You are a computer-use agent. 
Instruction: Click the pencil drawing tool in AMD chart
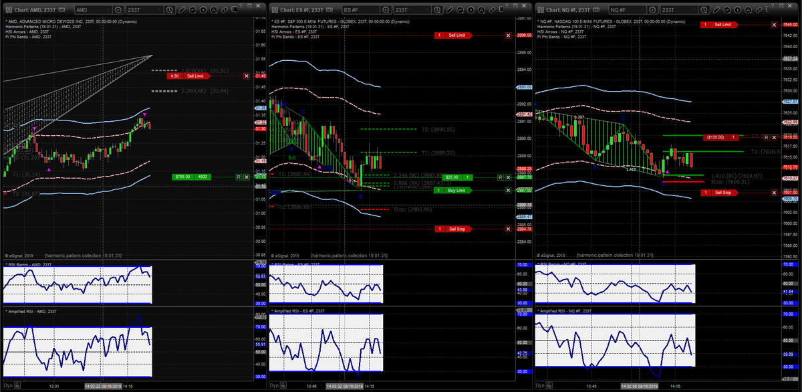182,10
